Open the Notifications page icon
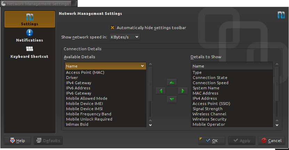 coord(30,33)
